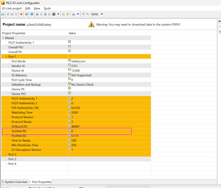Click the greyed download-all-ports icon
Screen dimensions: 221x188
pyautogui.click(x=49, y=14)
